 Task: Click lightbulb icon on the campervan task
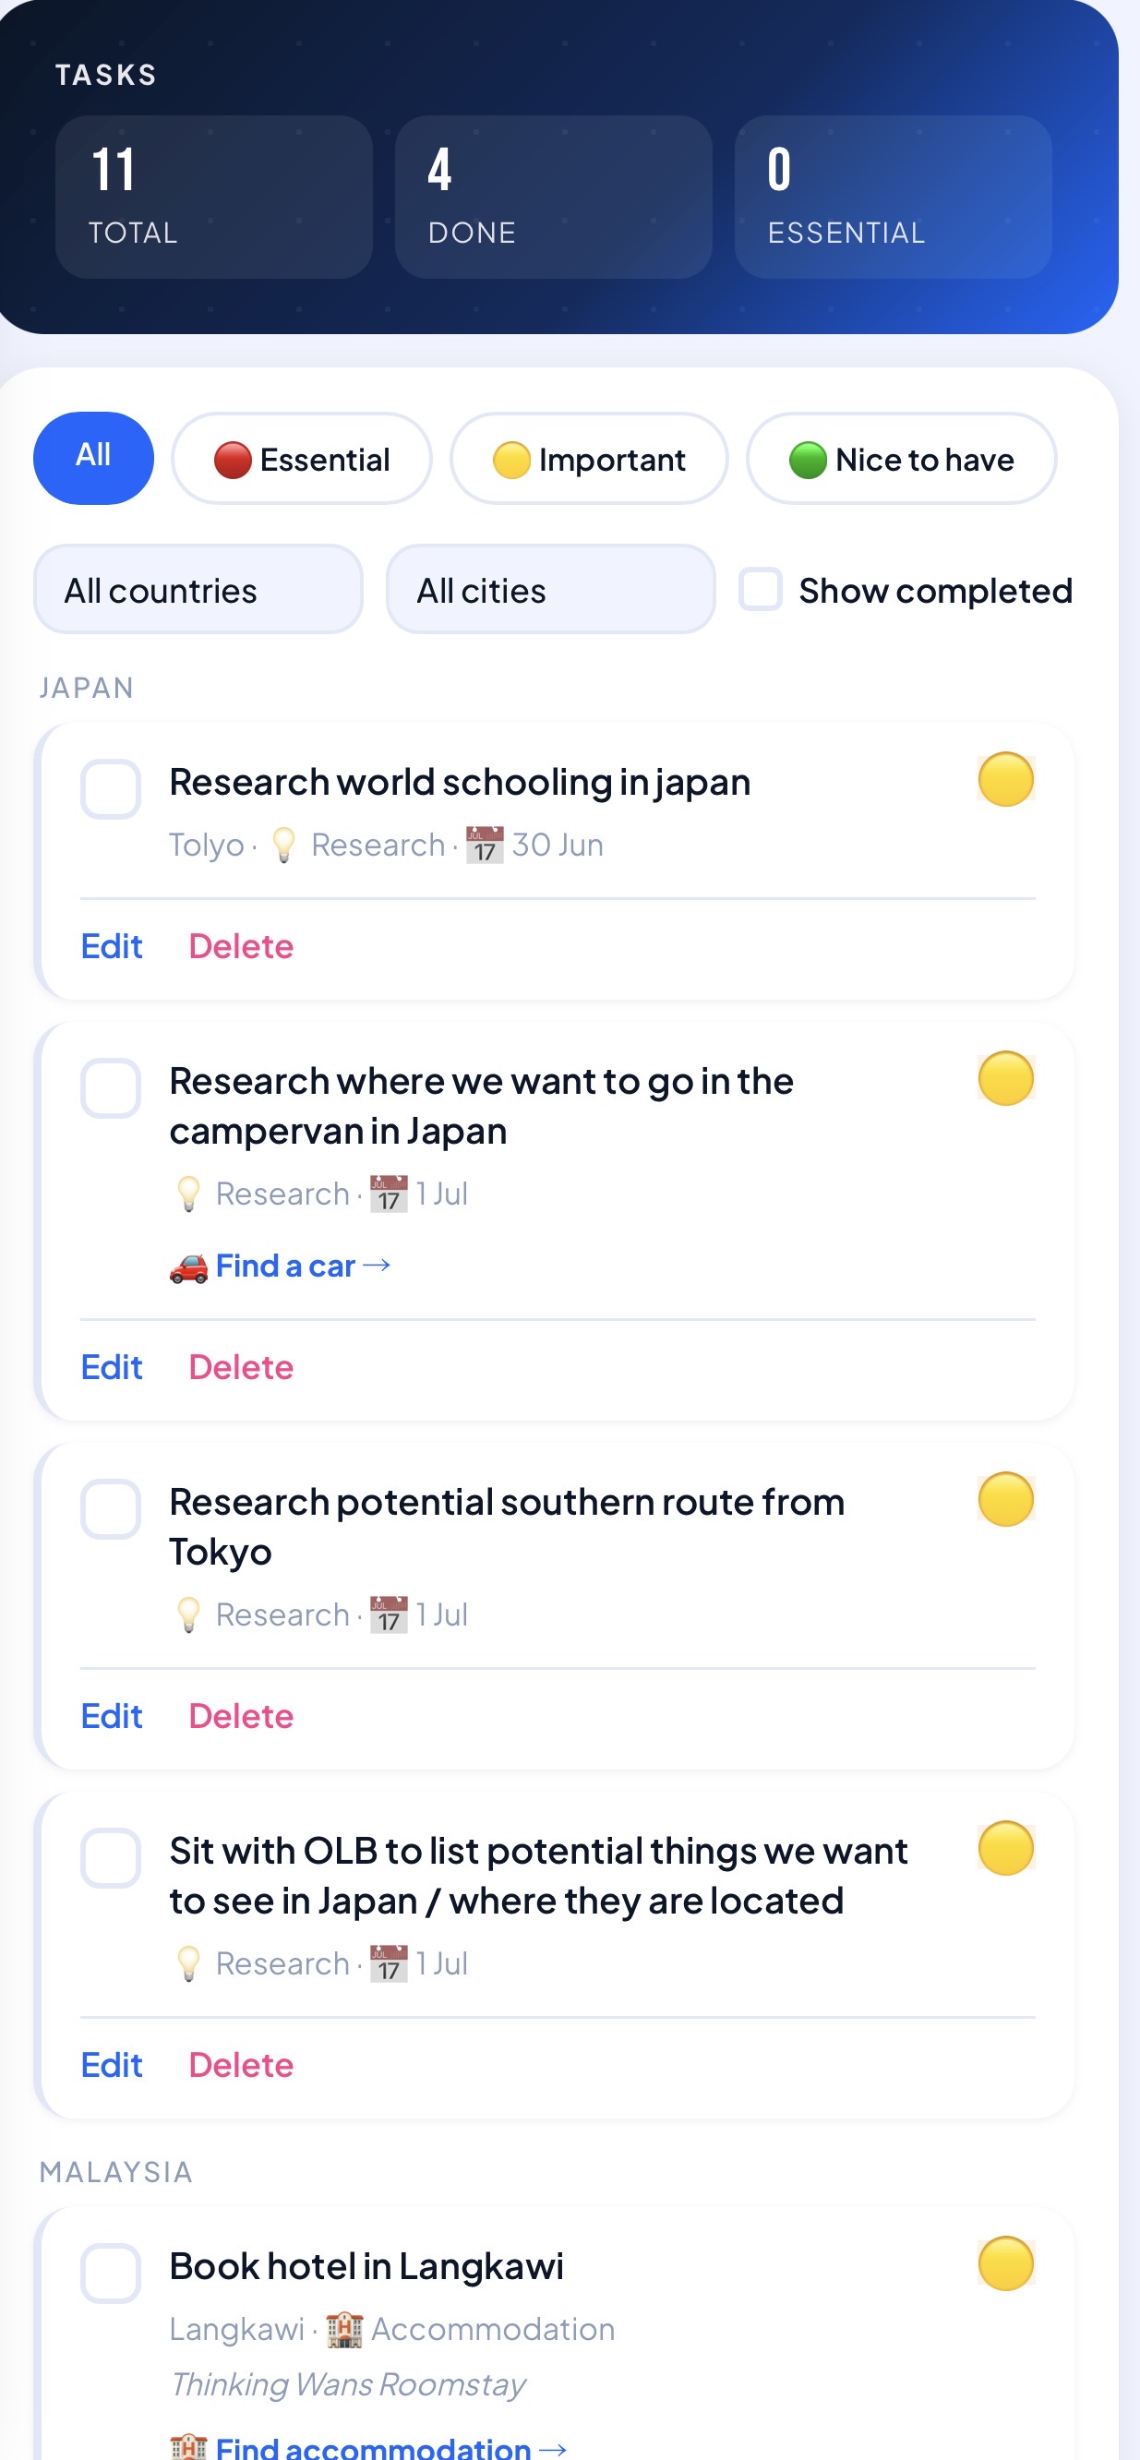pyautogui.click(x=188, y=1193)
